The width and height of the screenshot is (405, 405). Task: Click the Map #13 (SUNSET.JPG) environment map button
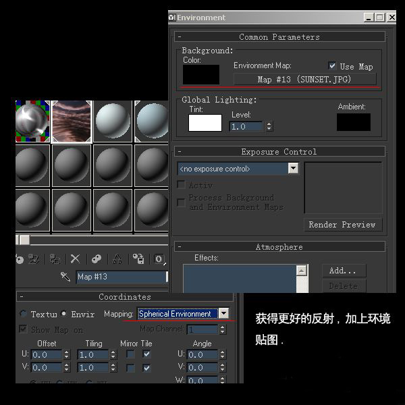click(304, 80)
